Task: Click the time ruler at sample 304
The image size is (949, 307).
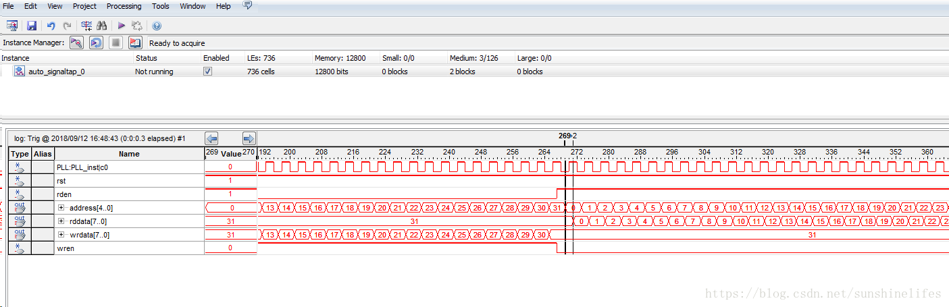Action: tap(704, 152)
